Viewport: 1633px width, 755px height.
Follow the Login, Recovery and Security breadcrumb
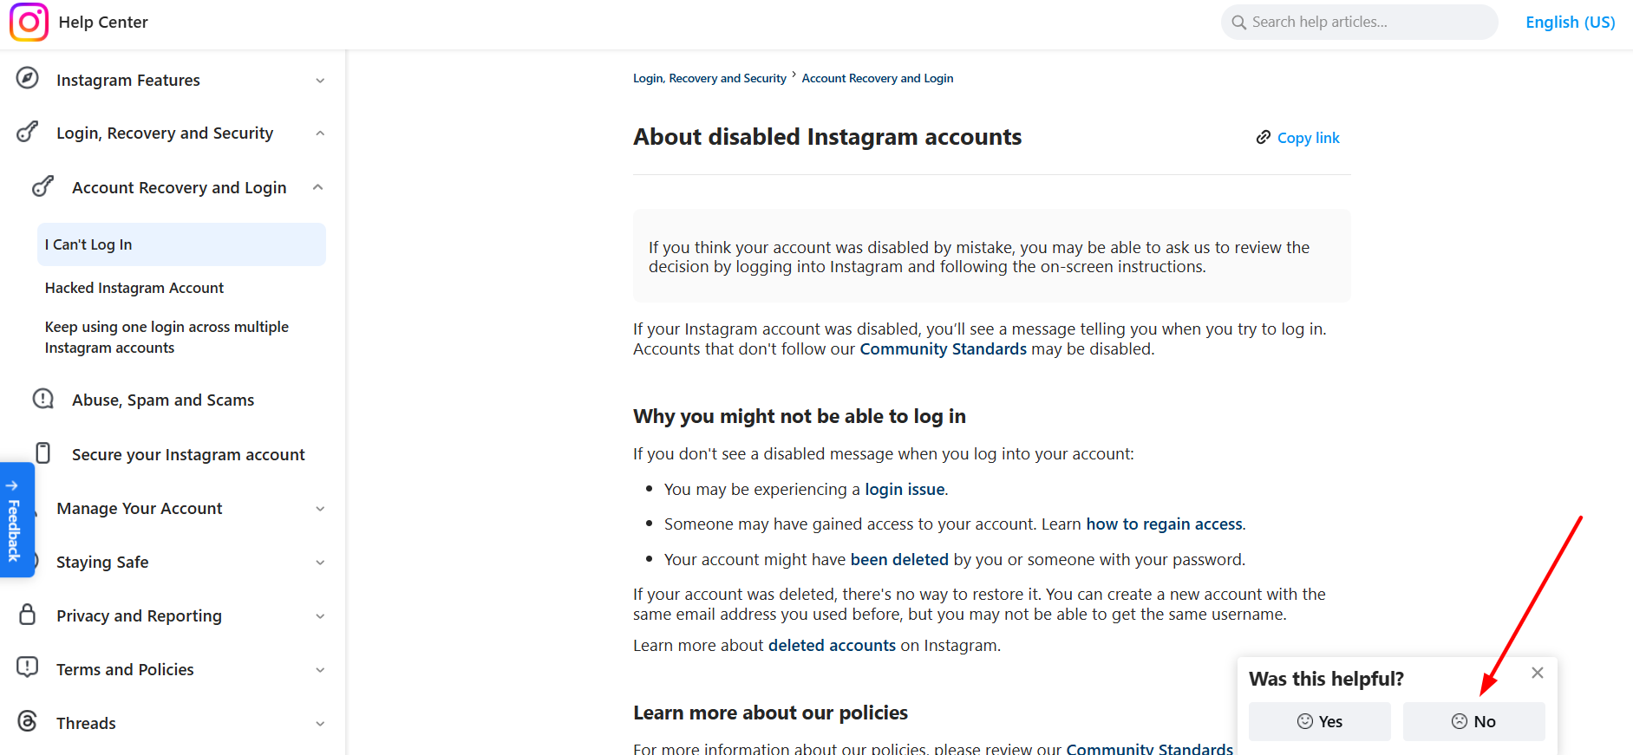[x=709, y=78]
